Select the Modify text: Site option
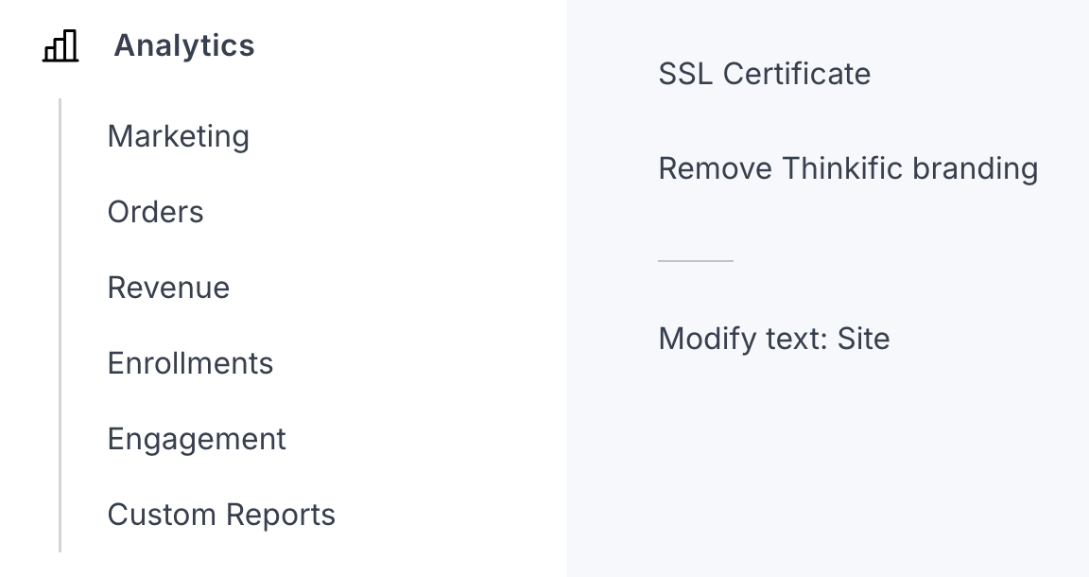This screenshot has height=577, width=1089. click(774, 339)
